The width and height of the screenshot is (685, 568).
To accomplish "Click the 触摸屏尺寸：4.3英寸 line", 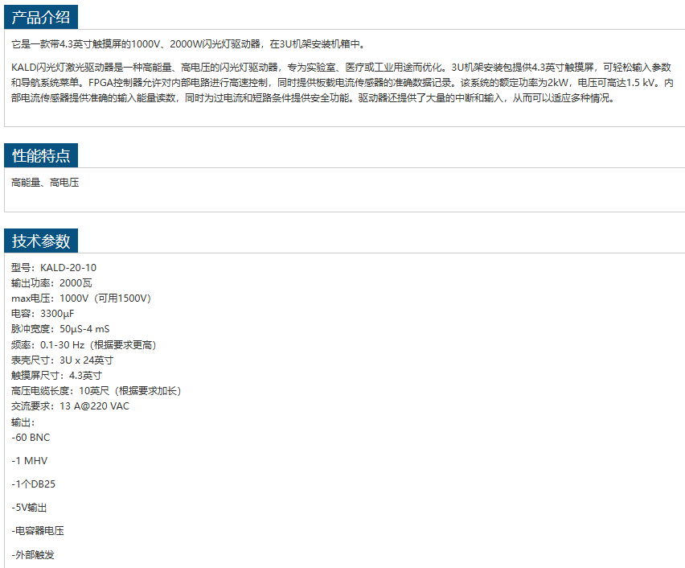I will pos(56,375).
